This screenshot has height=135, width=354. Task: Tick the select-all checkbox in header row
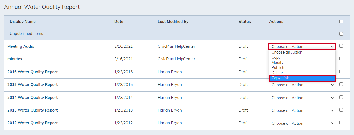[341, 22]
